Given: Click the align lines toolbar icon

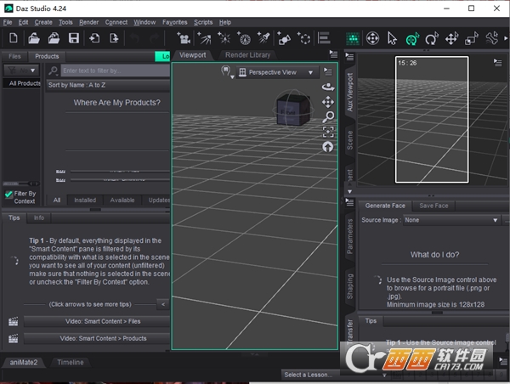Looking at the screenshot, I should point(324,38).
